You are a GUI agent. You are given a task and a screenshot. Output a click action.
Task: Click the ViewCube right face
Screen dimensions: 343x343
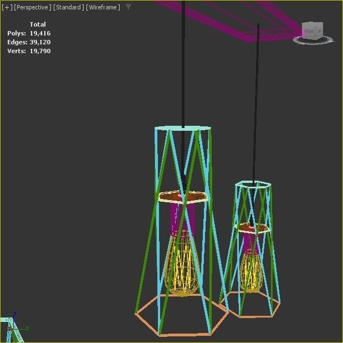click(x=309, y=31)
